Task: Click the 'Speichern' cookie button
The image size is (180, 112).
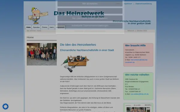Action: [x=90, y=11]
